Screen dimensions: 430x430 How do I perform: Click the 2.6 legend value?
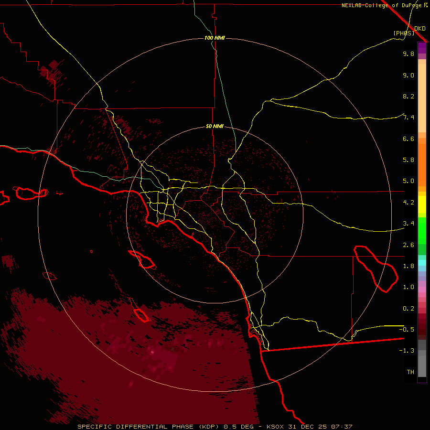(408, 245)
